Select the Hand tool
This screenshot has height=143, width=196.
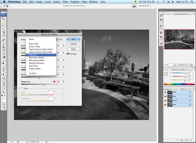tap(3, 89)
